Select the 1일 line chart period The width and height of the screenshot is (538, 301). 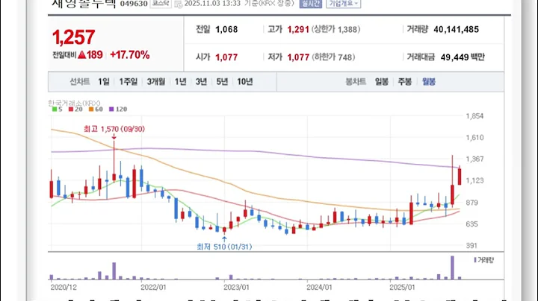pos(104,82)
